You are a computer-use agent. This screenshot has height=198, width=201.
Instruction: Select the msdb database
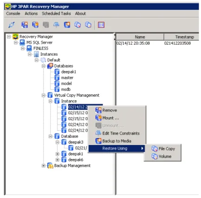coord(66,89)
